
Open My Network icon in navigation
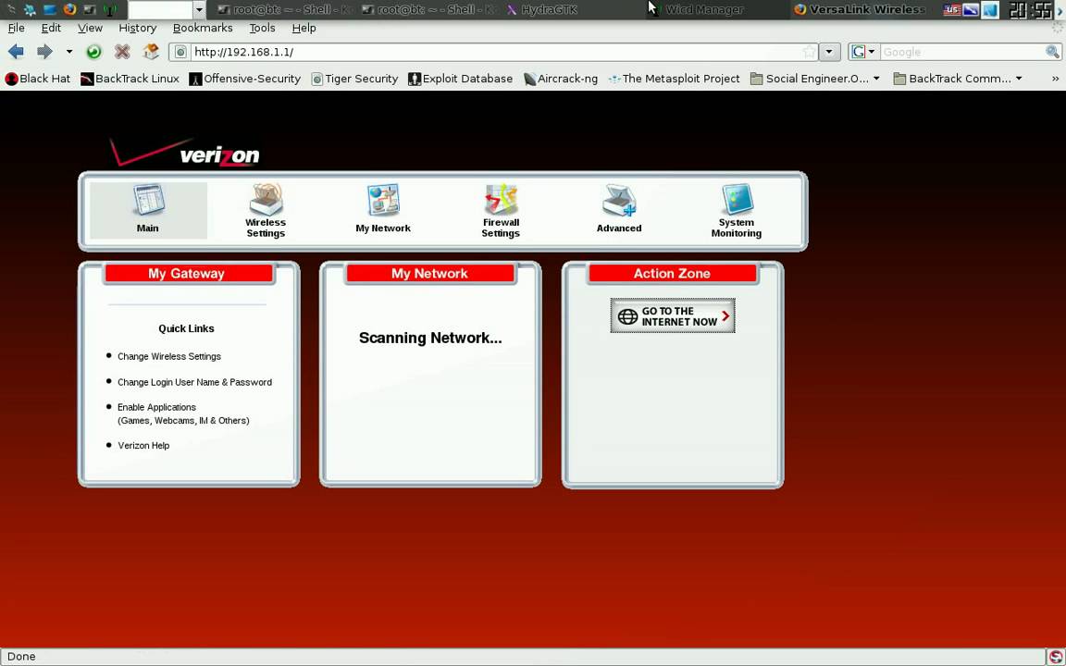383,202
